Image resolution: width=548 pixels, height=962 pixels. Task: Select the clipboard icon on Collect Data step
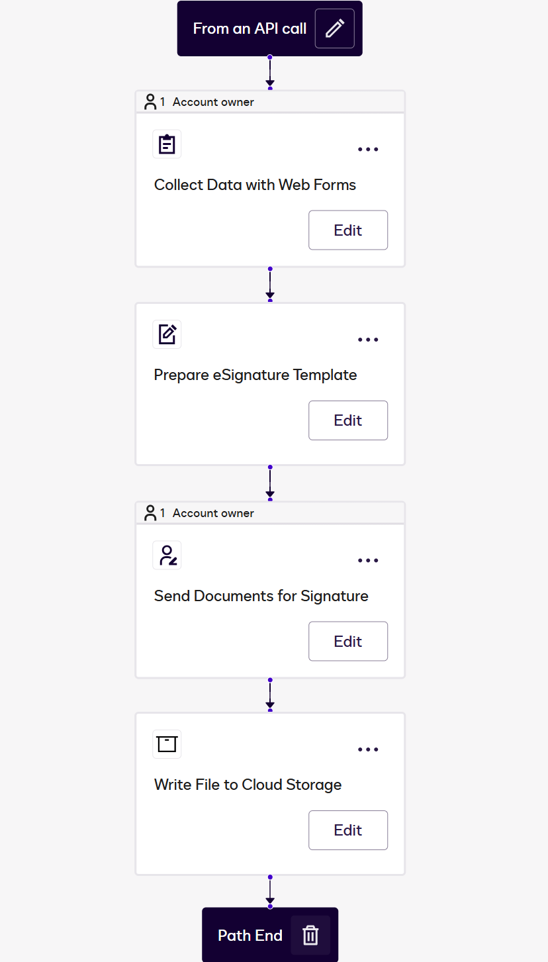click(167, 144)
